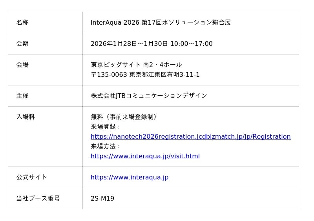314x221 pixels.
Task: Click the booth number 2S-M19 text
Action: click(102, 199)
